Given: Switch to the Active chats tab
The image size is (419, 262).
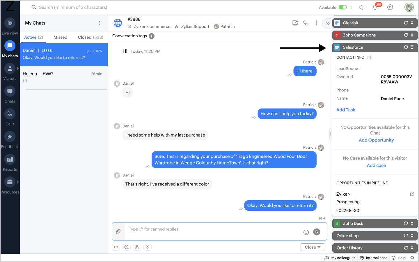Looking at the screenshot, I should 33,37.
